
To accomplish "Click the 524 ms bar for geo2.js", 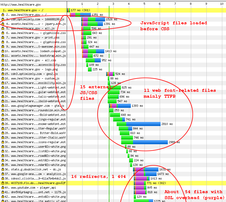I will click(110, 74).
